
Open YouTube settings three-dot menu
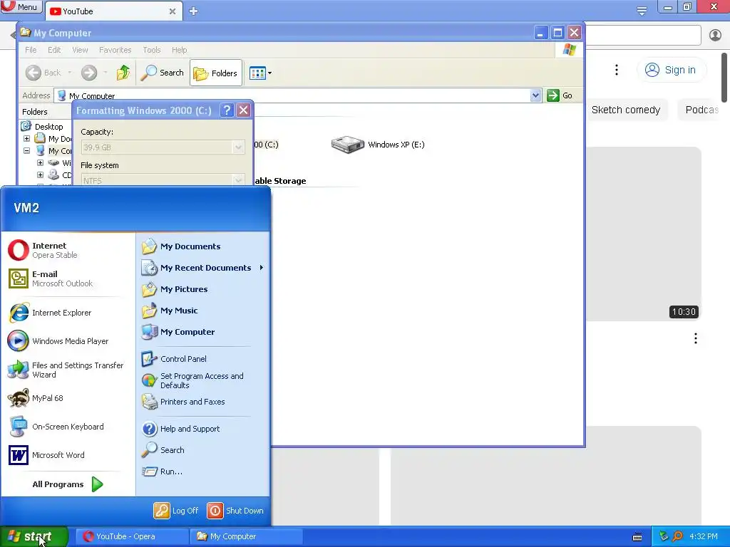(617, 70)
